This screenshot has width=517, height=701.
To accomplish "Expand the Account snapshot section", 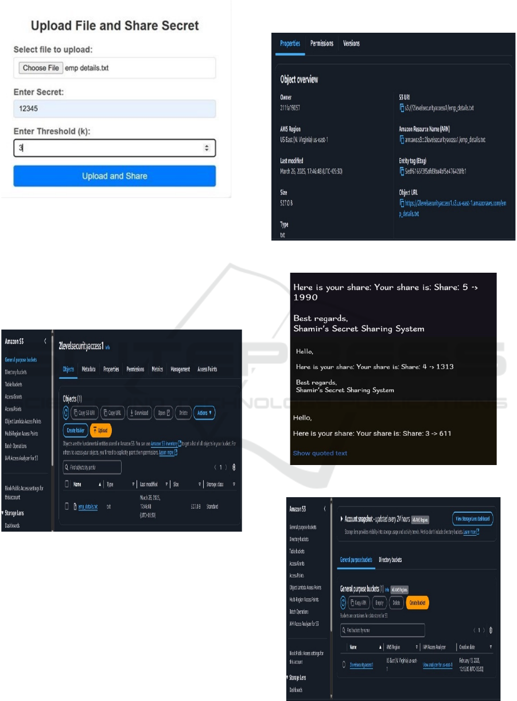I will coord(342,518).
